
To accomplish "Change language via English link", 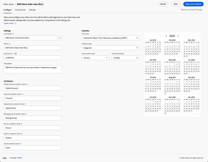I will click(20, 158).
